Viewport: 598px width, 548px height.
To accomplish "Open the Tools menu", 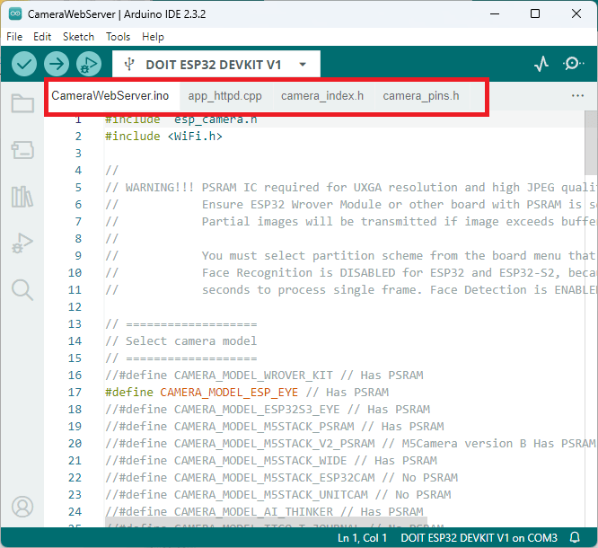I will (118, 37).
